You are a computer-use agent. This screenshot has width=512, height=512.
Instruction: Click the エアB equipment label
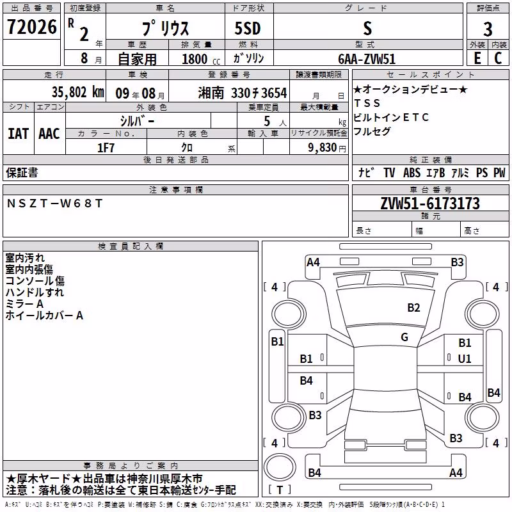coord(436,172)
